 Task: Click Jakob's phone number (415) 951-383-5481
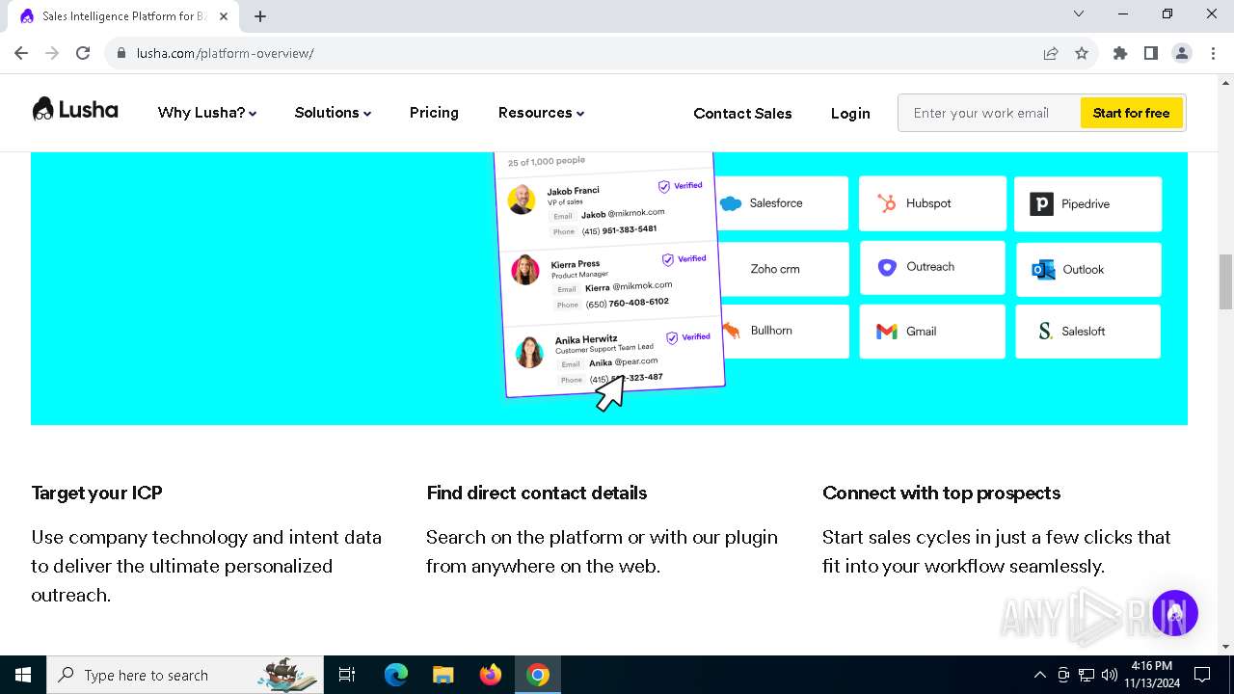tap(619, 230)
